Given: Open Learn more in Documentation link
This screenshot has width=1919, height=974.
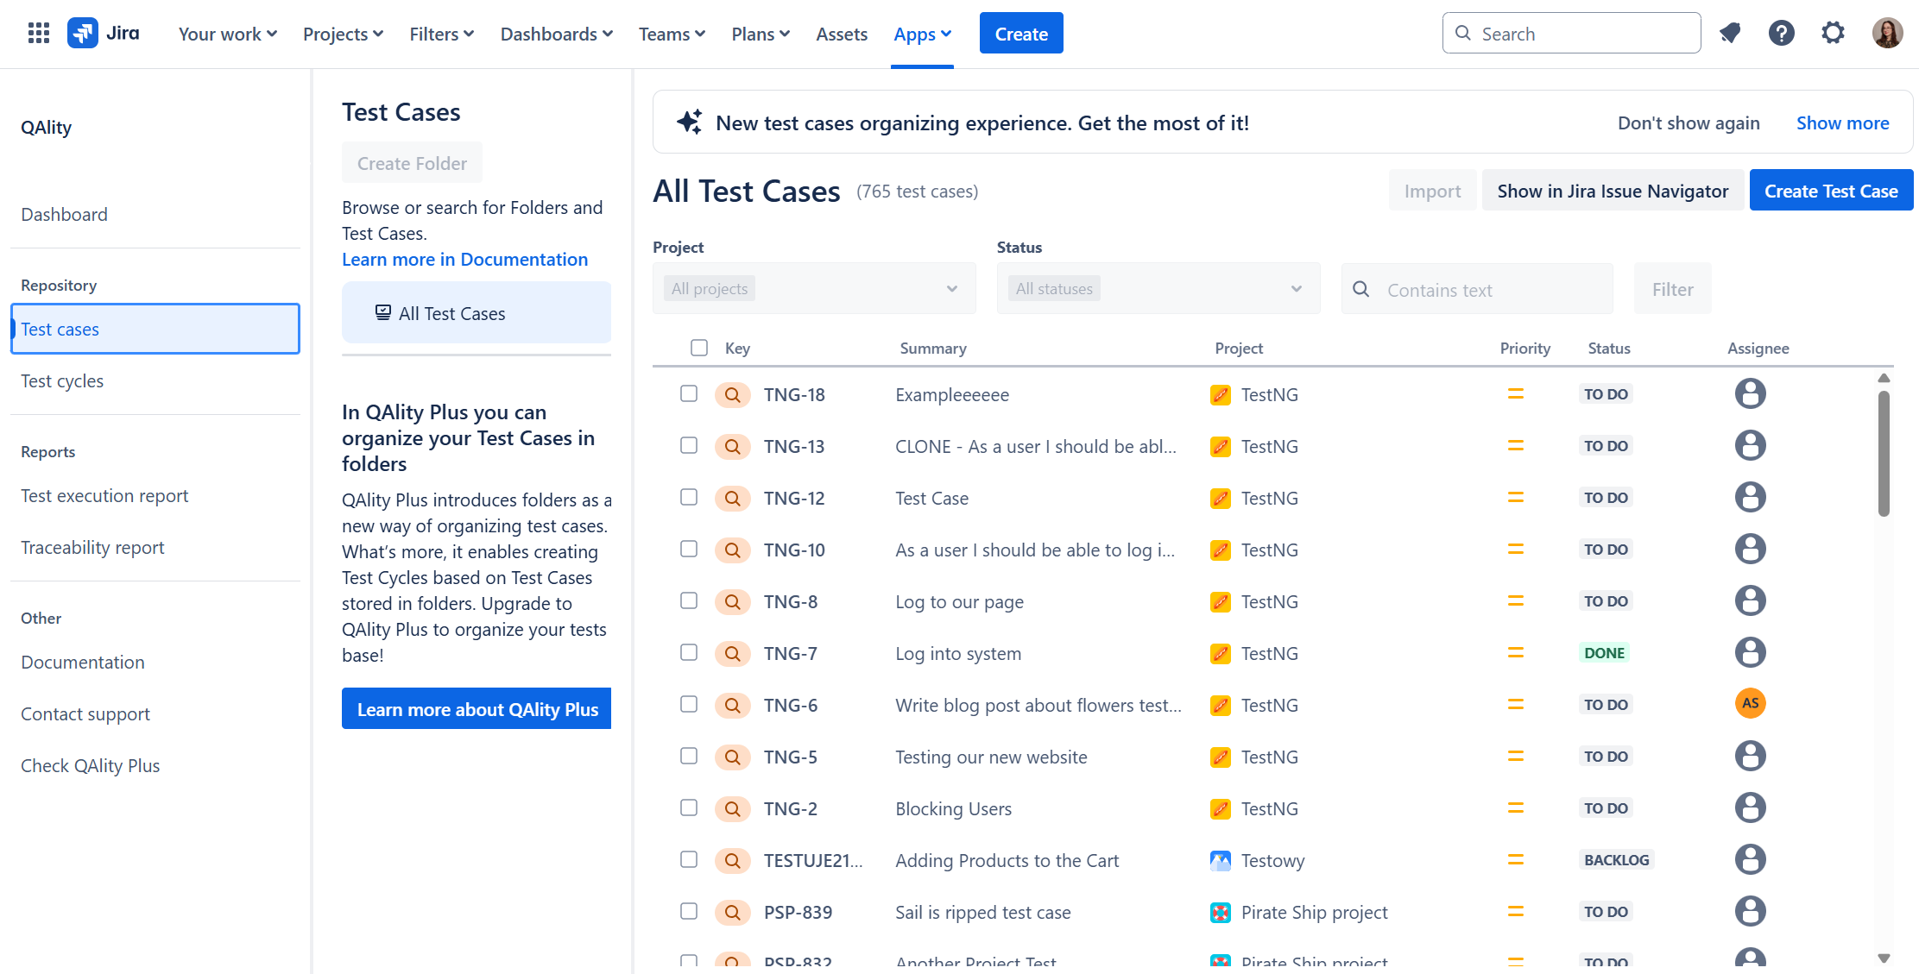Looking at the screenshot, I should click(464, 259).
